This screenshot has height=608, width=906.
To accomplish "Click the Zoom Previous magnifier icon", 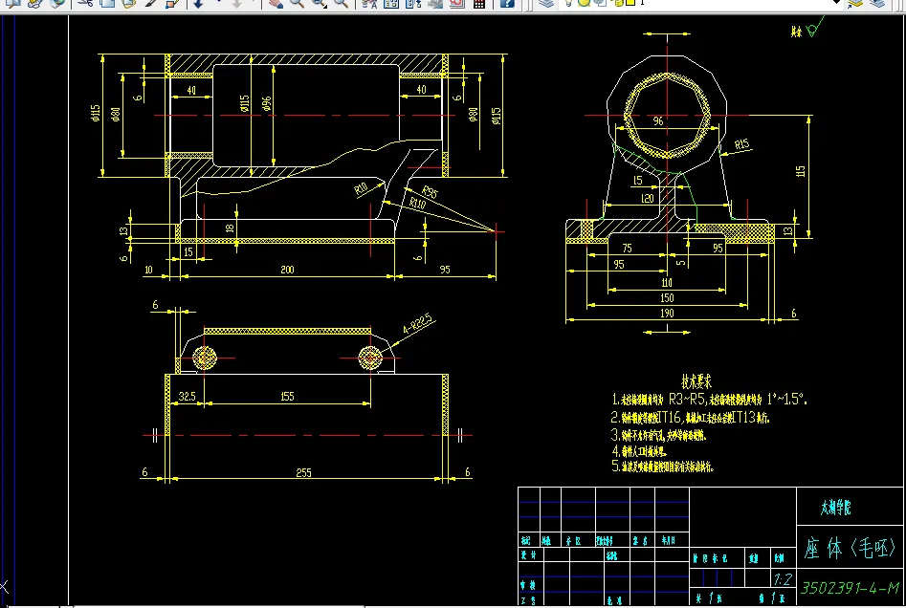I will pos(341,3).
